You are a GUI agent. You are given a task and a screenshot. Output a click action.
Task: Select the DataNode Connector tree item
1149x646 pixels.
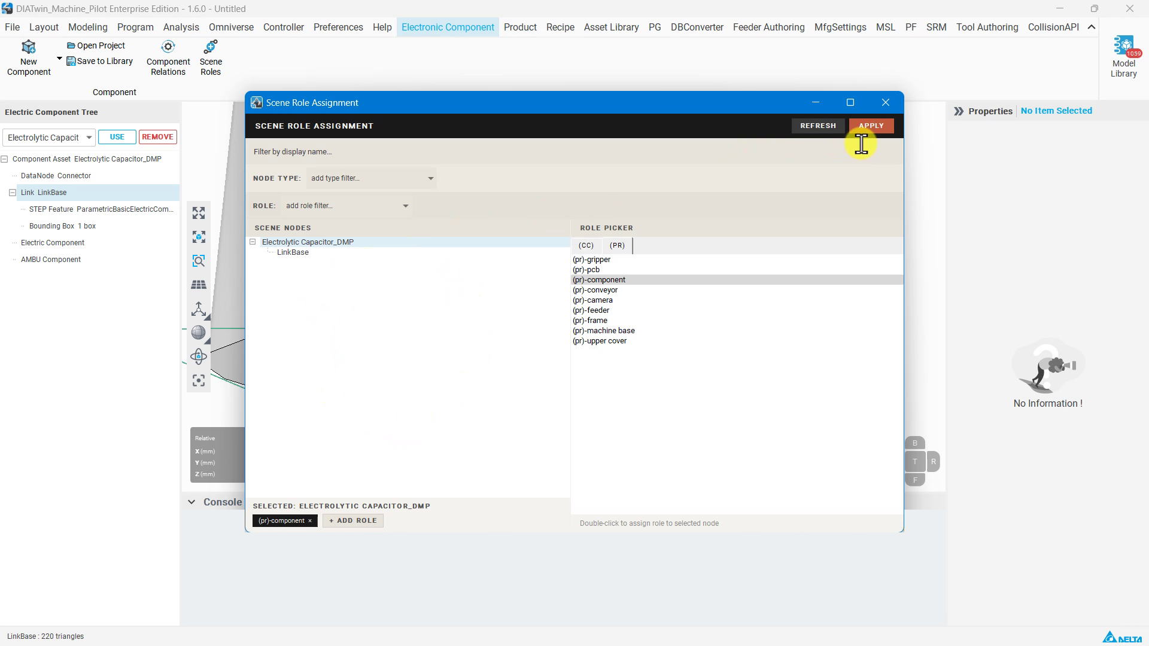(x=56, y=176)
